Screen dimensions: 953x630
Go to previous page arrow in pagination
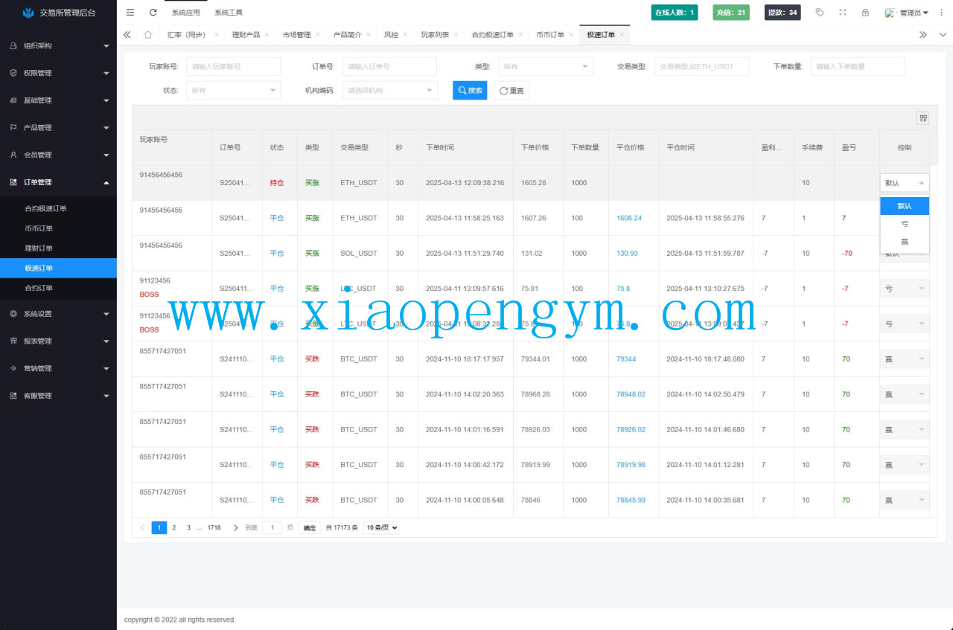click(x=142, y=527)
